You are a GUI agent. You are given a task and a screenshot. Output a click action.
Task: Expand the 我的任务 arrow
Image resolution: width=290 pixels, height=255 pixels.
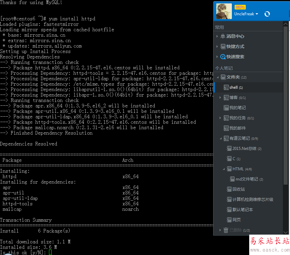(x=220, y=118)
